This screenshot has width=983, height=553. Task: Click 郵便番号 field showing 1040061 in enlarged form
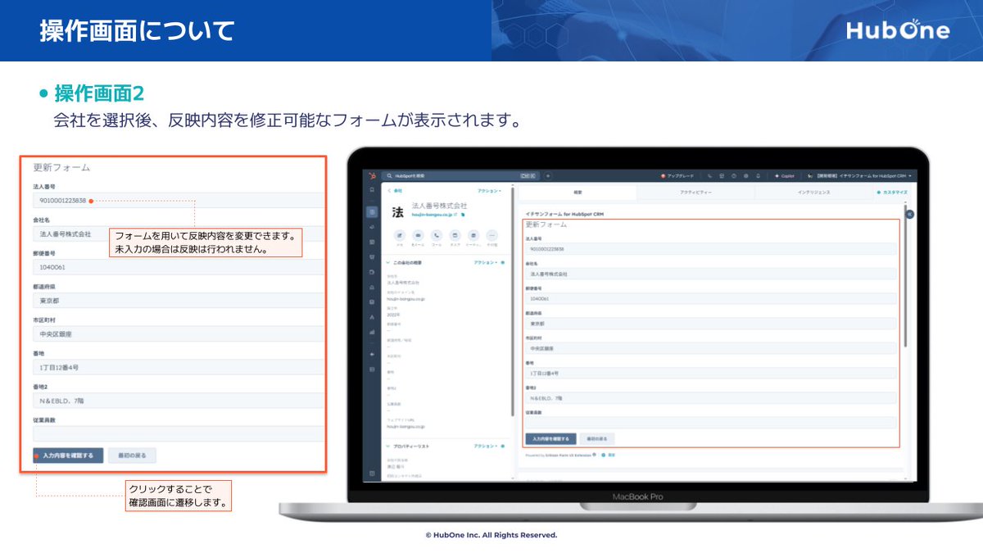coord(179,267)
